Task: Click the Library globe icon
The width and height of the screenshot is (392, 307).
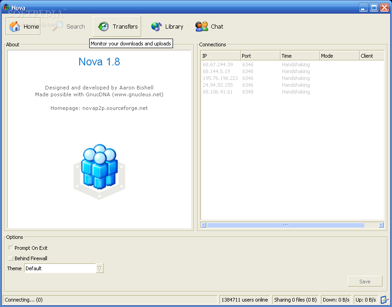Action: 156,26
